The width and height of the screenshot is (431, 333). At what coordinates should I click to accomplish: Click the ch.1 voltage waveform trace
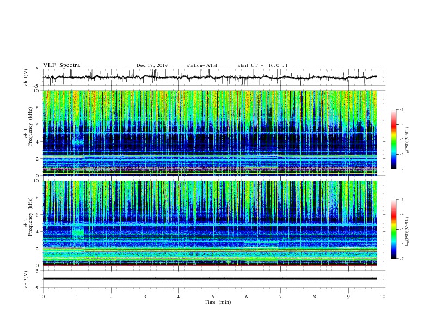point(210,77)
